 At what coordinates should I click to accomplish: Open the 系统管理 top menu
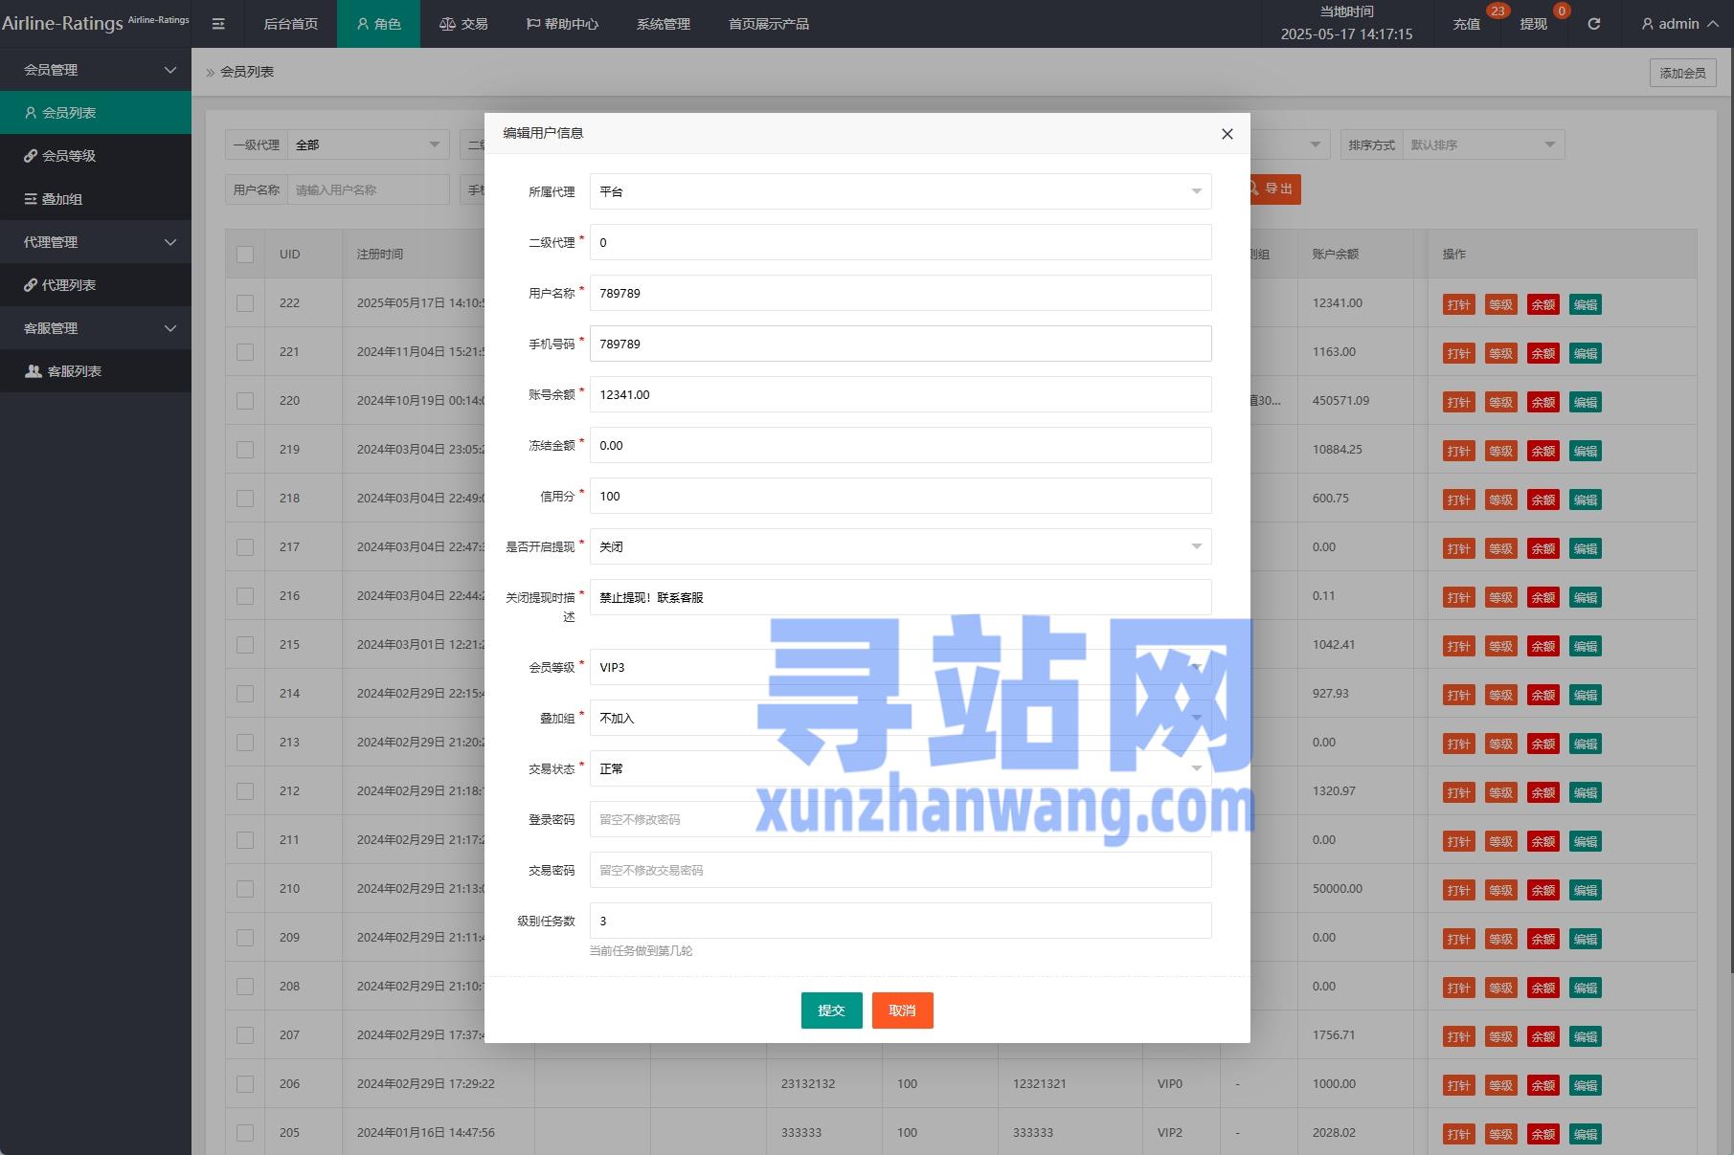point(664,24)
